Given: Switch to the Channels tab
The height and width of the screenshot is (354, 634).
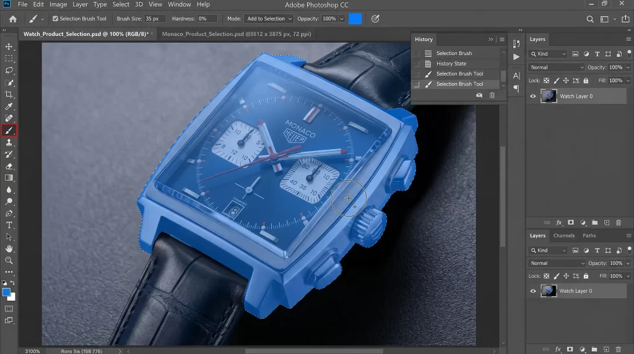Looking at the screenshot, I should (x=563, y=236).
